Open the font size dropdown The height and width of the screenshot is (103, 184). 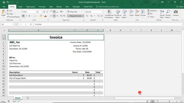click(x=41, y=12)
